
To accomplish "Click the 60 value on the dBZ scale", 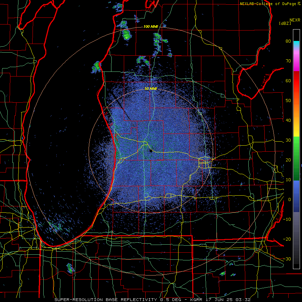I will tap(288, 81).
